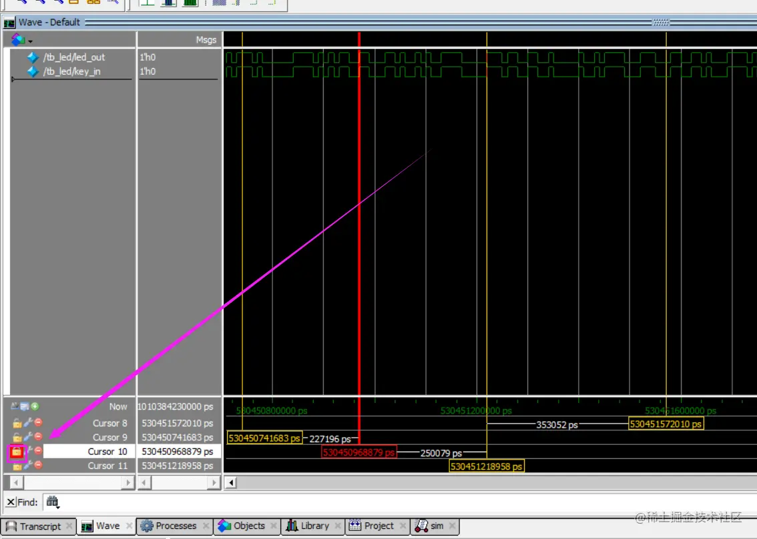Open the wrench properties icon for Cursor 11
Image resolution: width=757 pixels, height=539 pixels.
(28, 465)
